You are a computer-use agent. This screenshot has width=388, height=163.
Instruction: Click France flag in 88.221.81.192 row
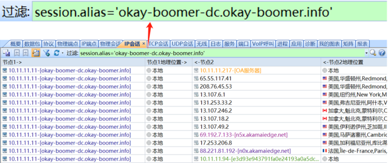325,151
